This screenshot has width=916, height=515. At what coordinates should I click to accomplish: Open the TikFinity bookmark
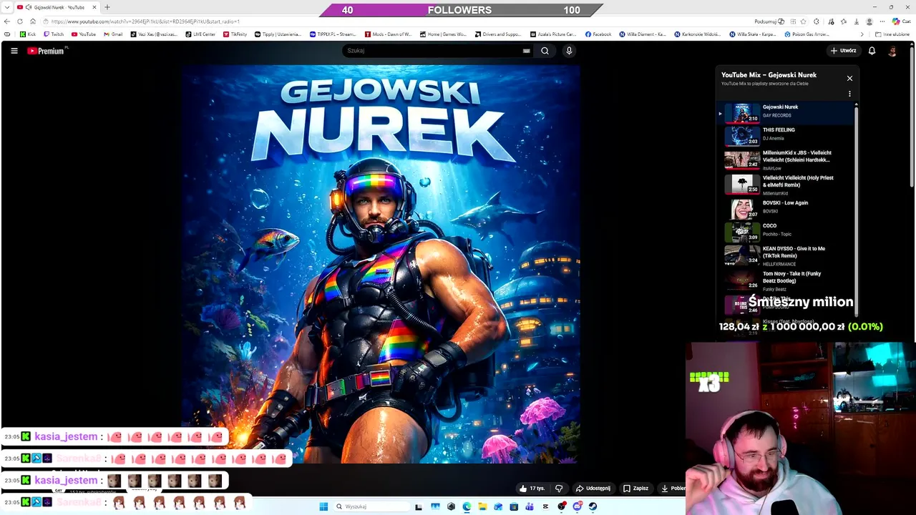click(x=235, y=34)
